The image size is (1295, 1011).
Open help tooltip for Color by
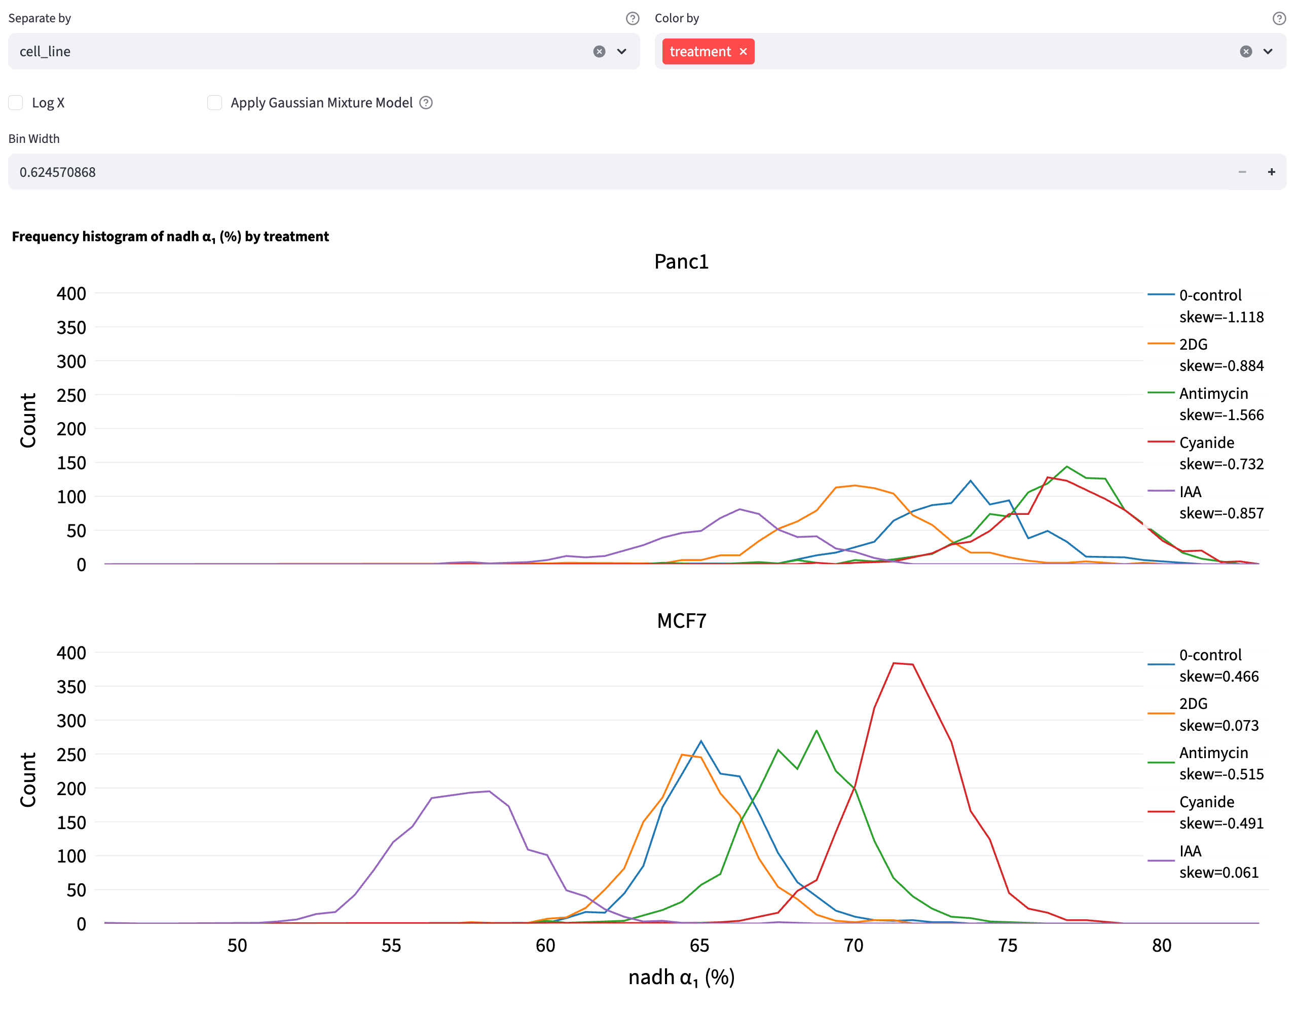pyautogui.click(x=1279, y=18)
